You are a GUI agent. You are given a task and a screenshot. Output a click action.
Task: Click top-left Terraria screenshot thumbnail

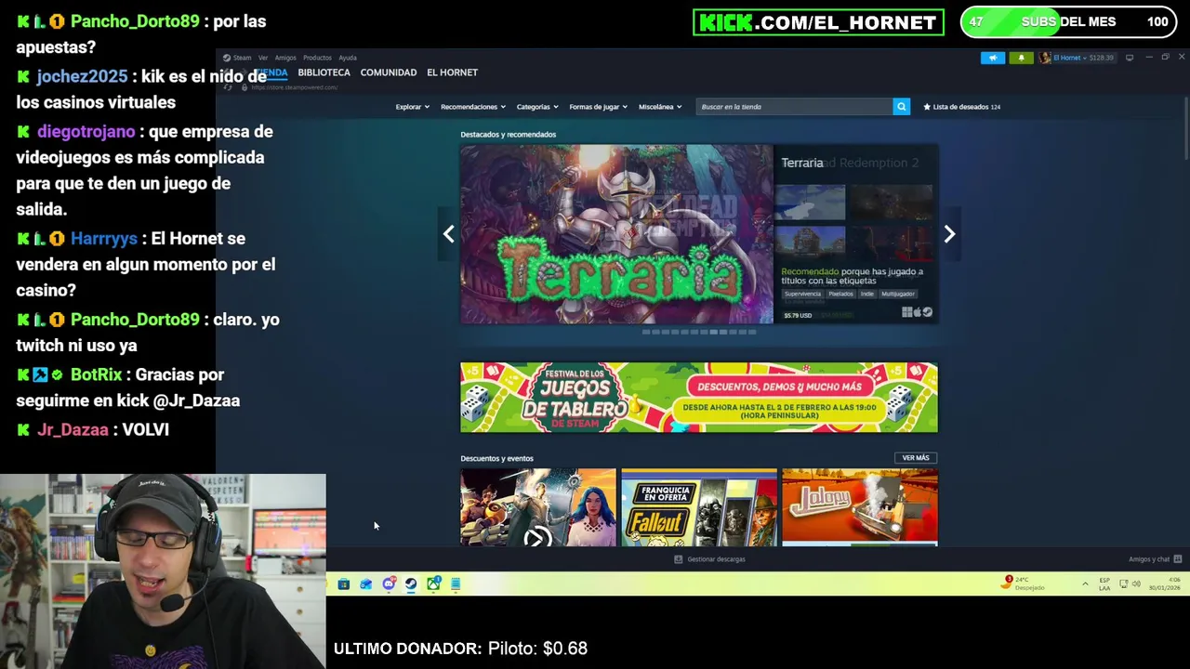pos(810,202)
